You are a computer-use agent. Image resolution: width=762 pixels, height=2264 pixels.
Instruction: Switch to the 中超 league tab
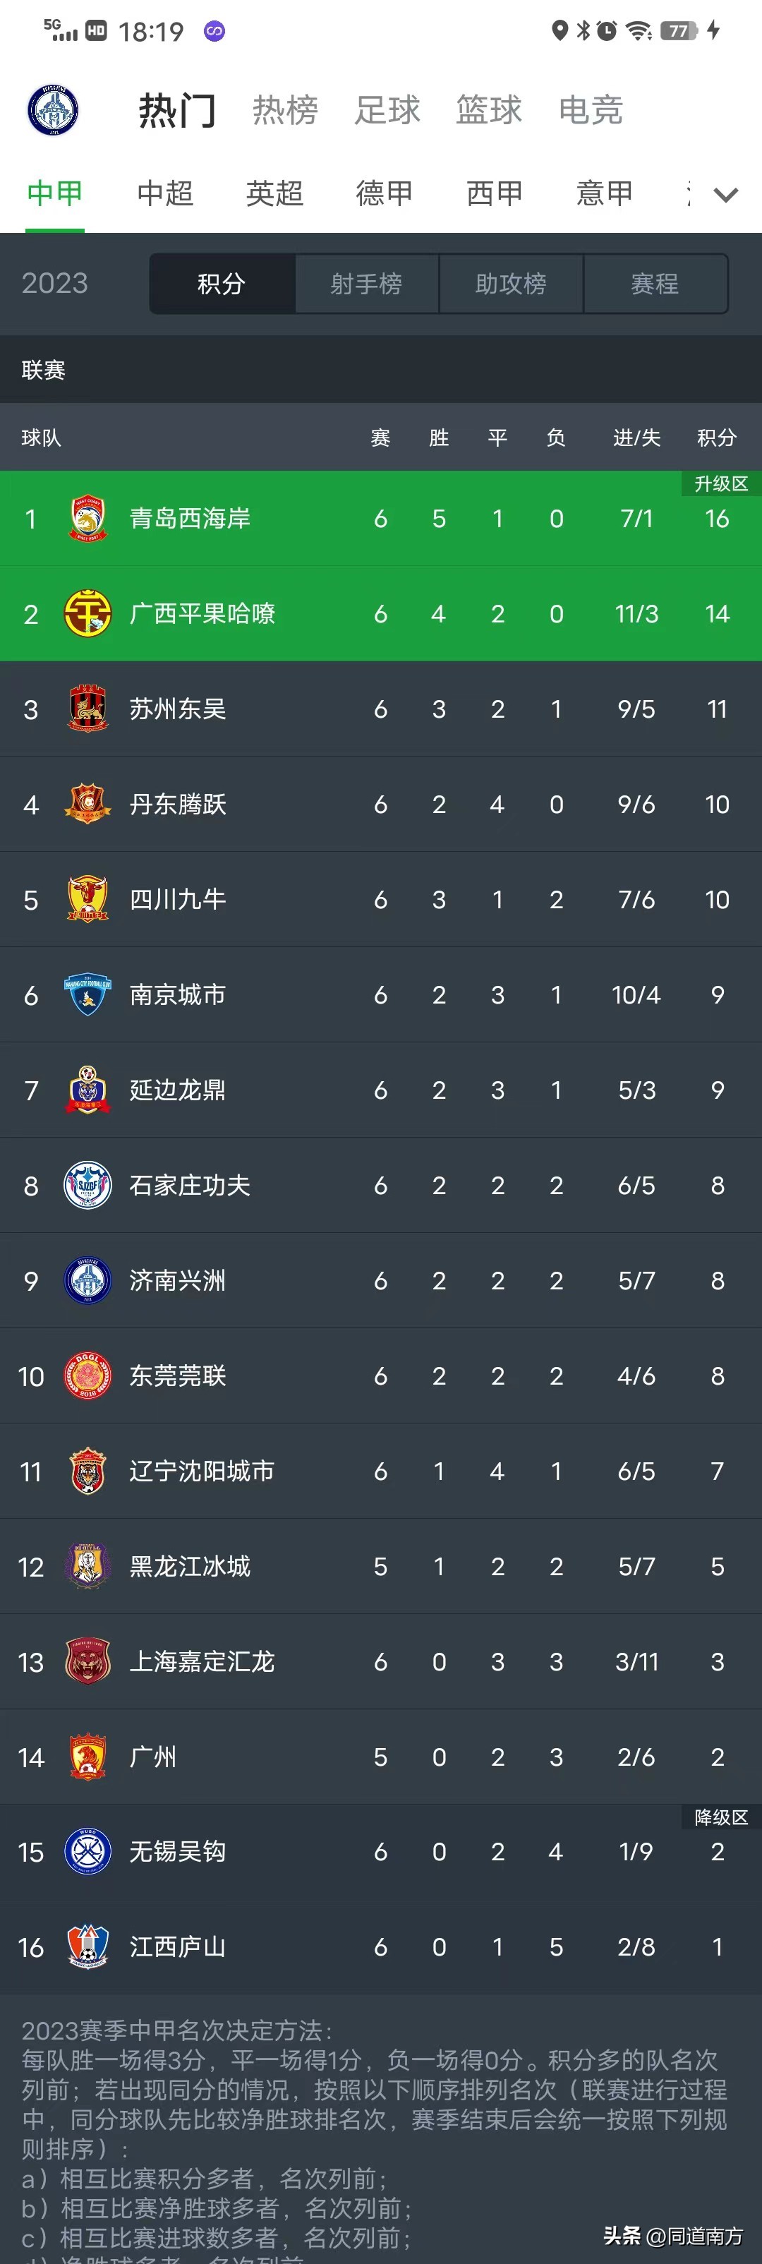[x=164, y=193]
